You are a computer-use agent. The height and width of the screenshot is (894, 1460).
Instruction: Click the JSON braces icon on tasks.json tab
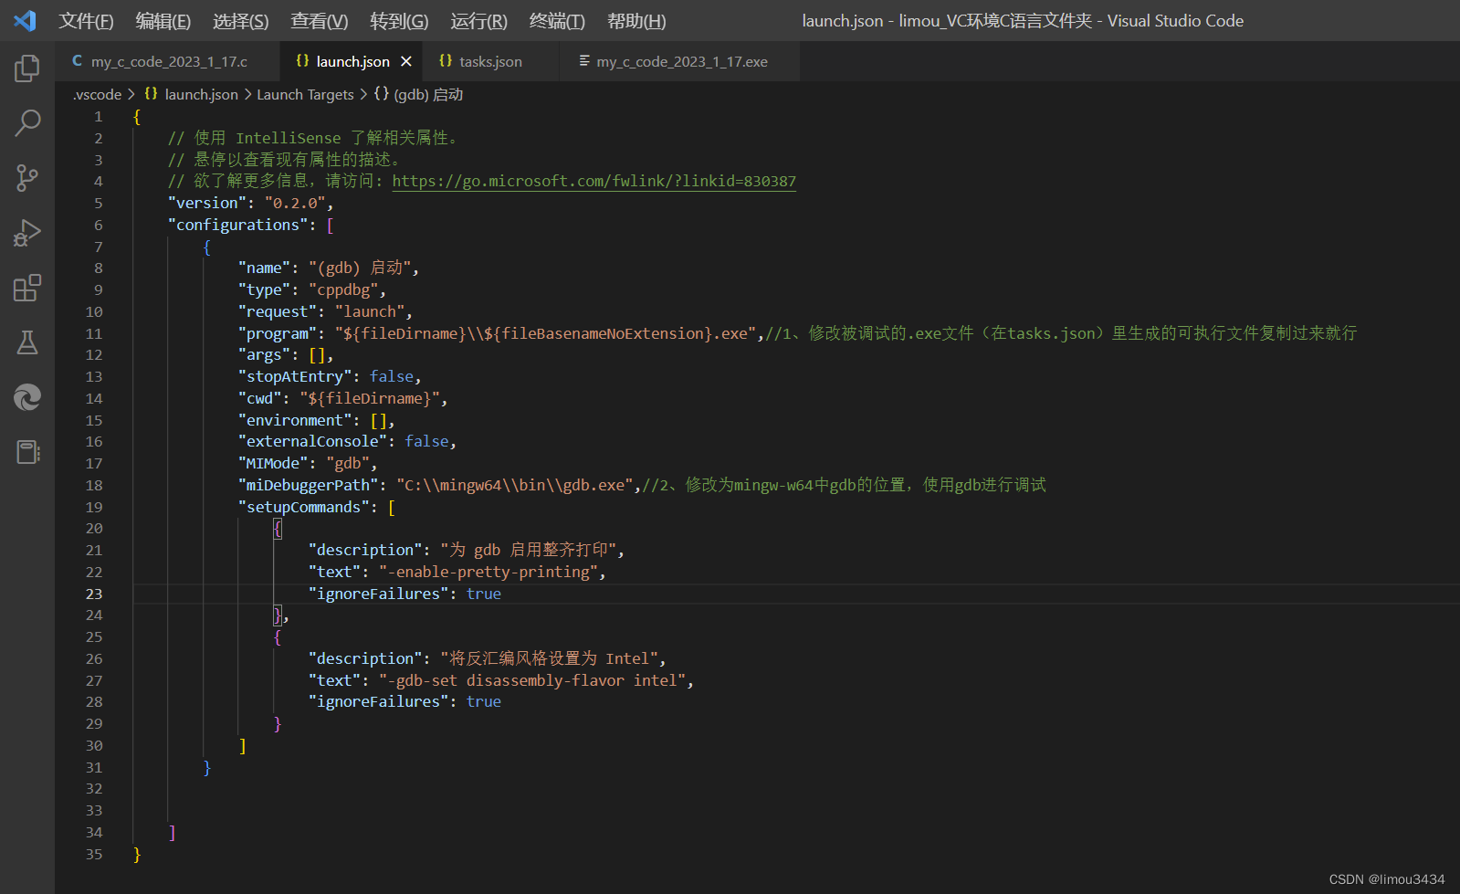(x=446, y=61)
